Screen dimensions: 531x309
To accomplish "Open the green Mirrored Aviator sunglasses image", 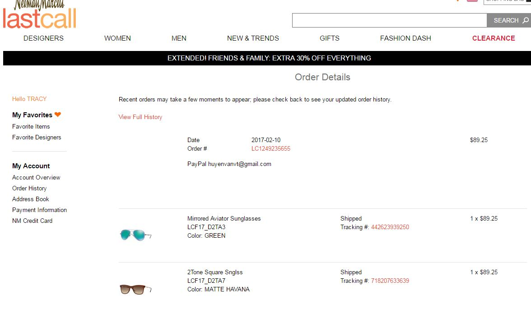I will pos(135,235).
